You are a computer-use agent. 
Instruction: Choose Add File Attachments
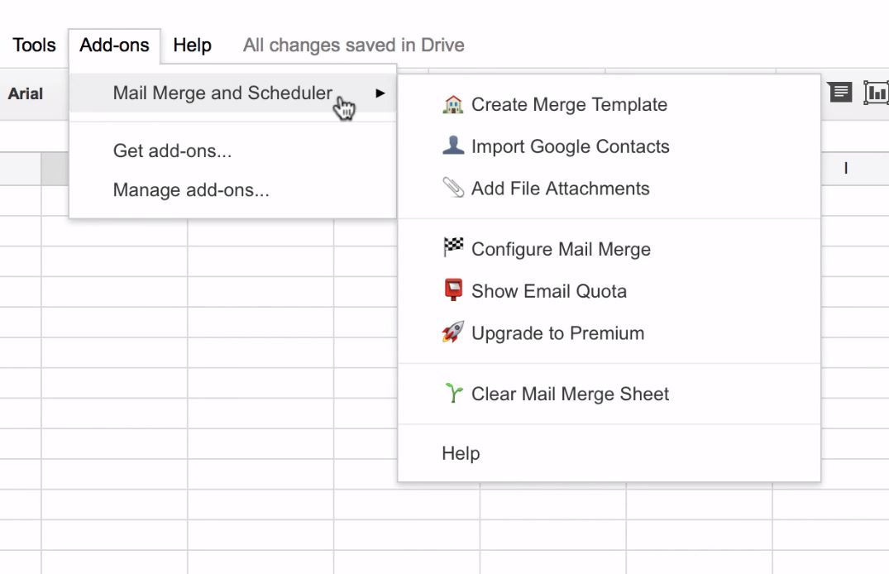[x=609, y=189]
